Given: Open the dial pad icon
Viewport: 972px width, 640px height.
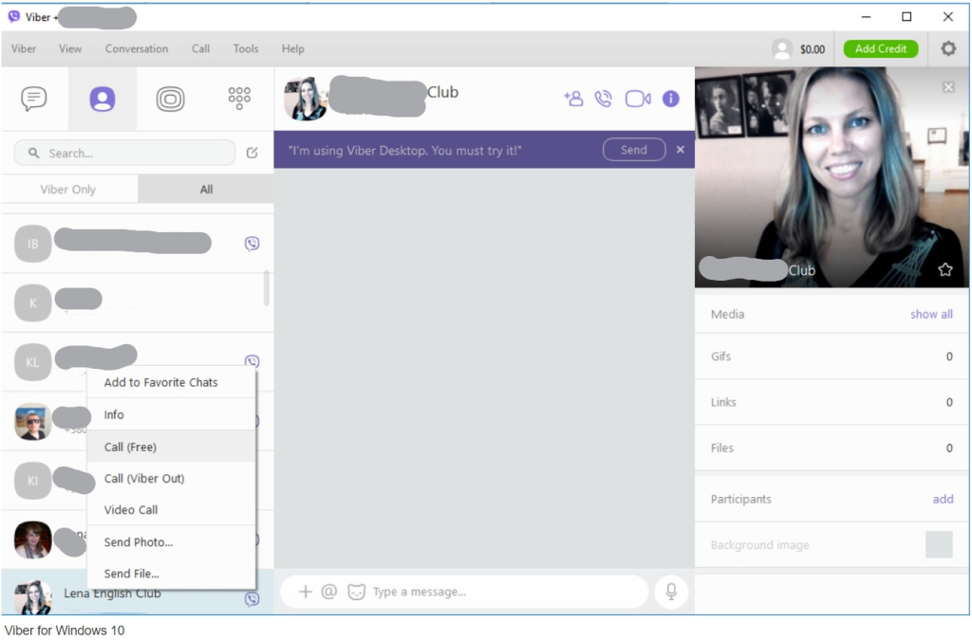Looking at the screenshot, I should click(x=239, y=99).
